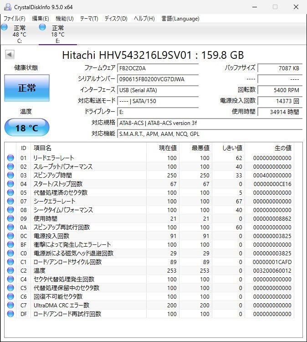Click the 生の値 column header
Viewport: 307px width, 342px height.
coord(269,148)
